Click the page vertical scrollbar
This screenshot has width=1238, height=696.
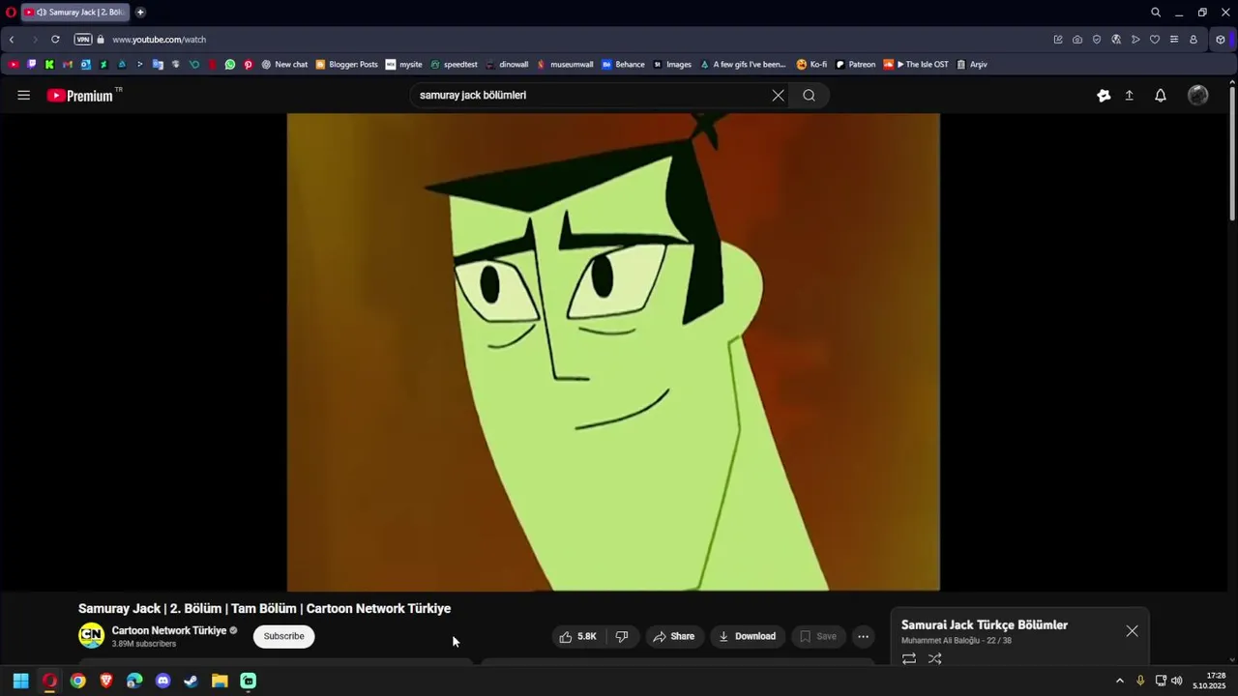1232,155
